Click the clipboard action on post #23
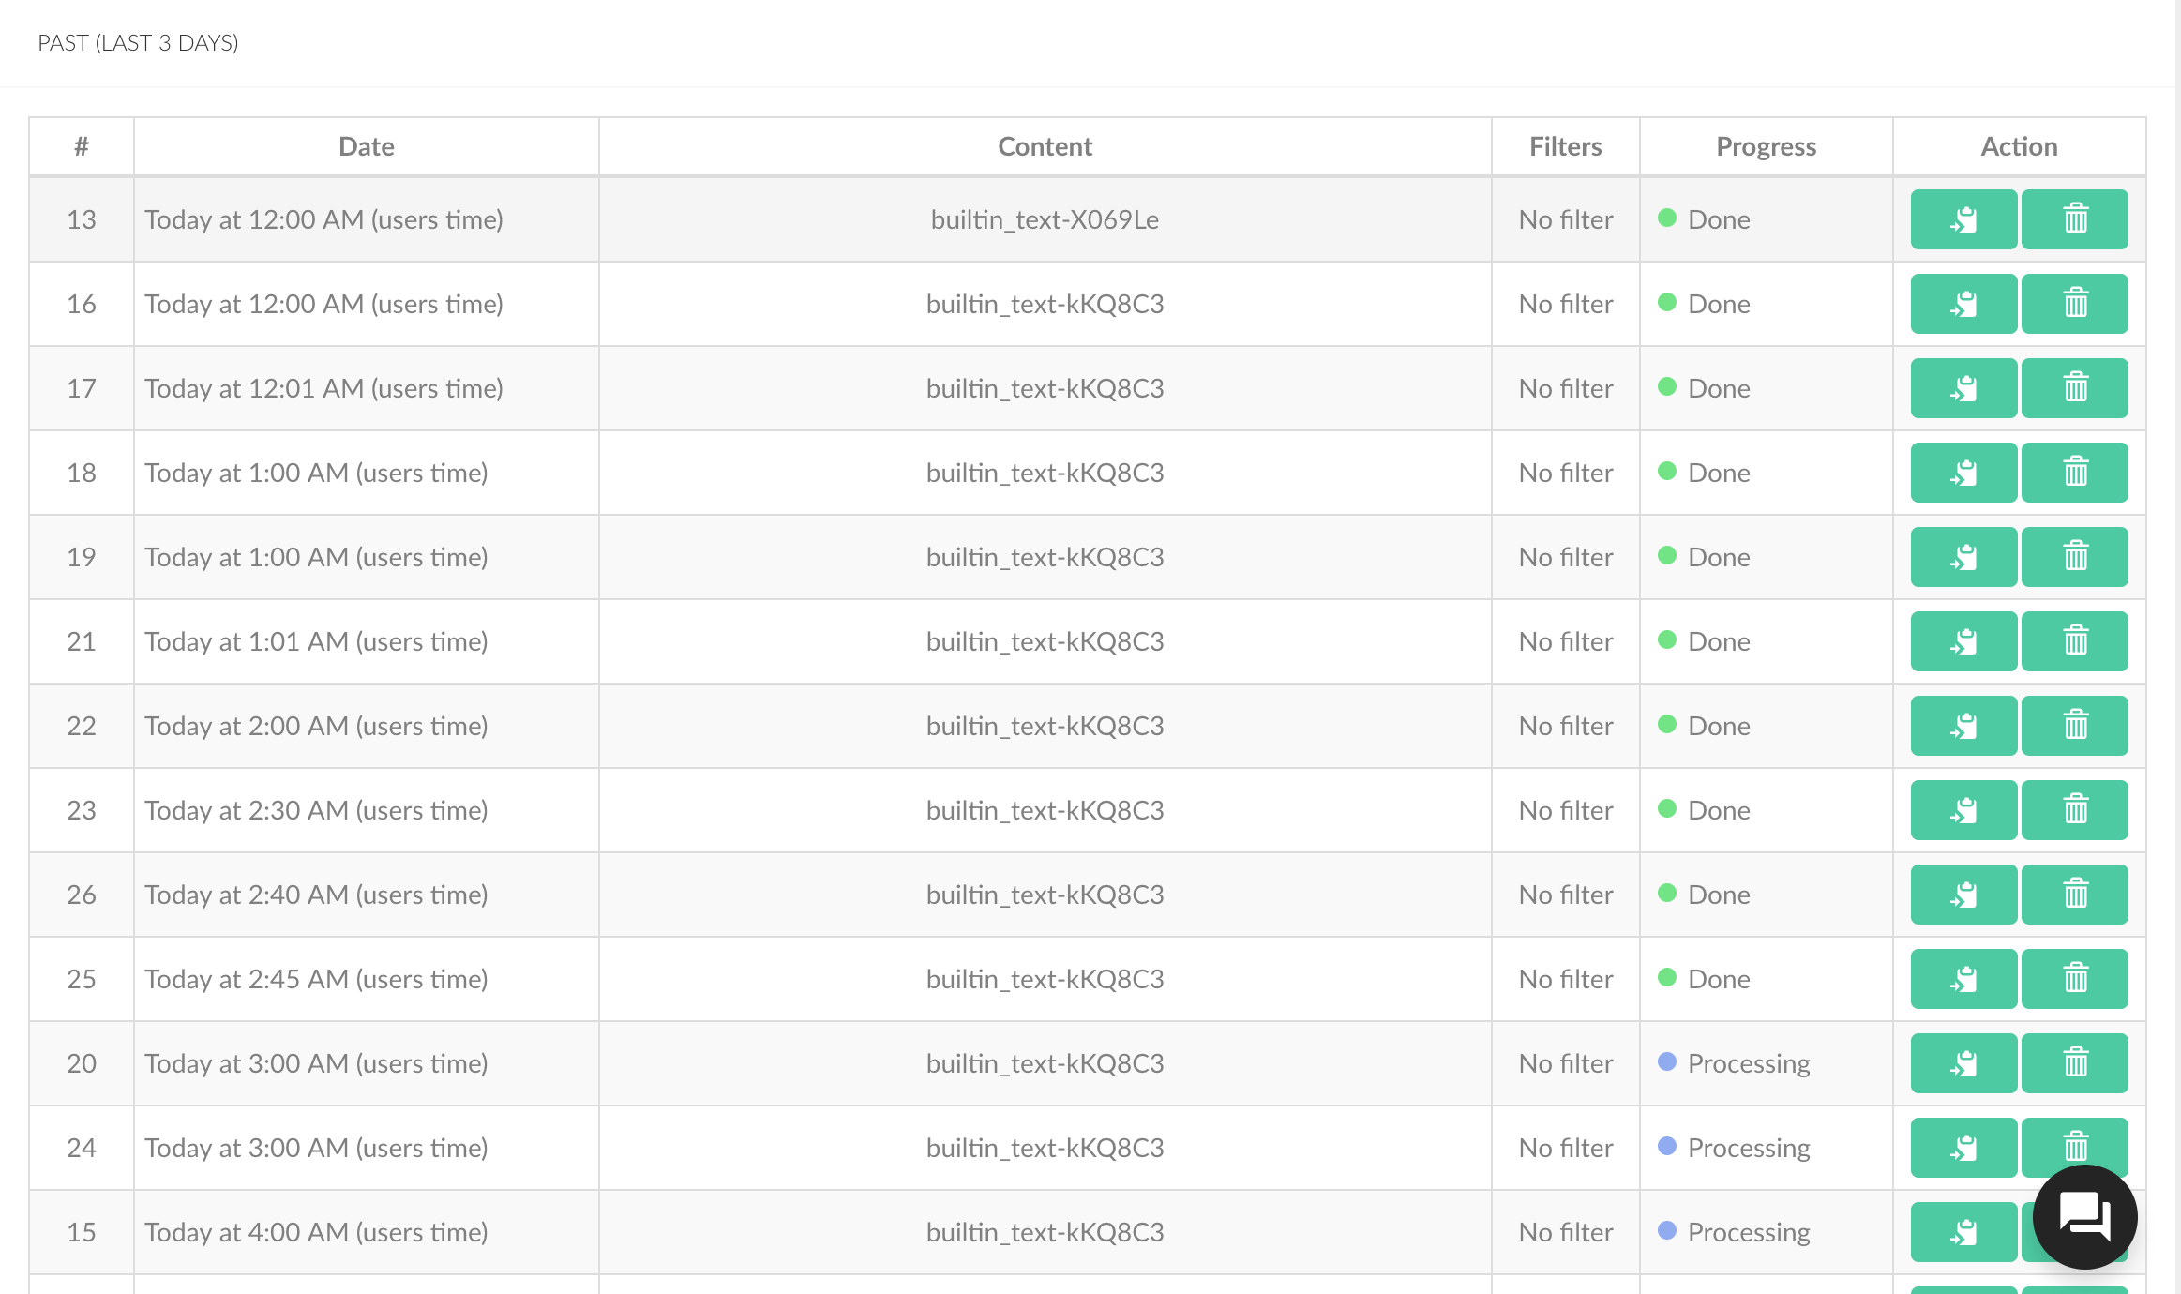The image size is (2181, 1294). [1963, 810]
